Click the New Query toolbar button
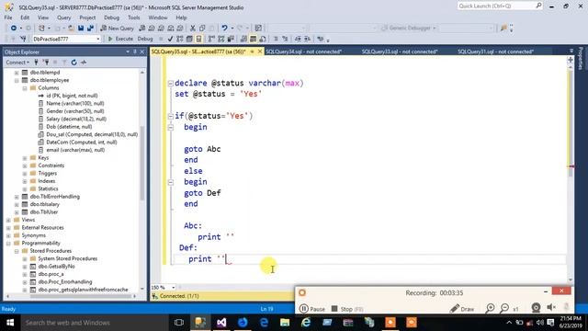The width and height of the screenshot is (588, 331). click(118, 29)
